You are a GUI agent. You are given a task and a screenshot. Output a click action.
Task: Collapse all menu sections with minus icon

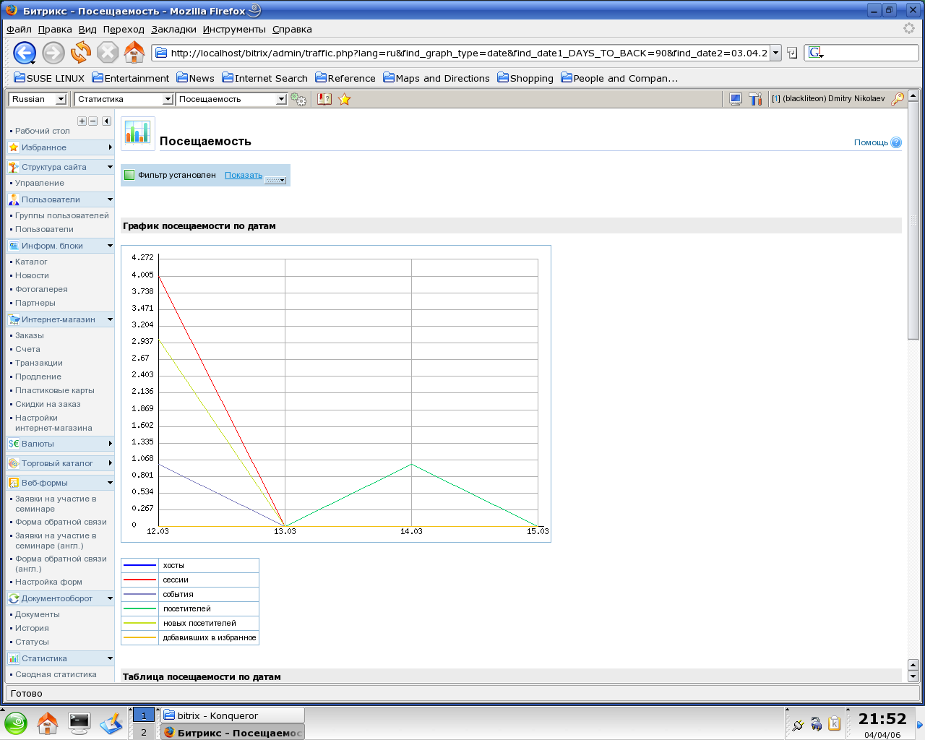point(93,121)
